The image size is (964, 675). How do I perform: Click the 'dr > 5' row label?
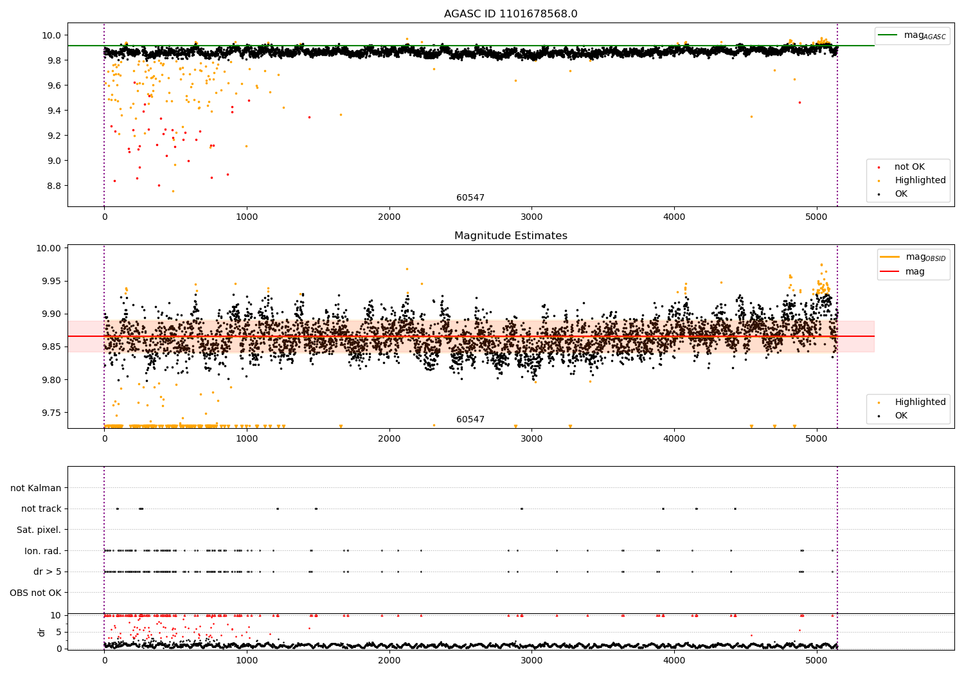click(x=48, y=572)
